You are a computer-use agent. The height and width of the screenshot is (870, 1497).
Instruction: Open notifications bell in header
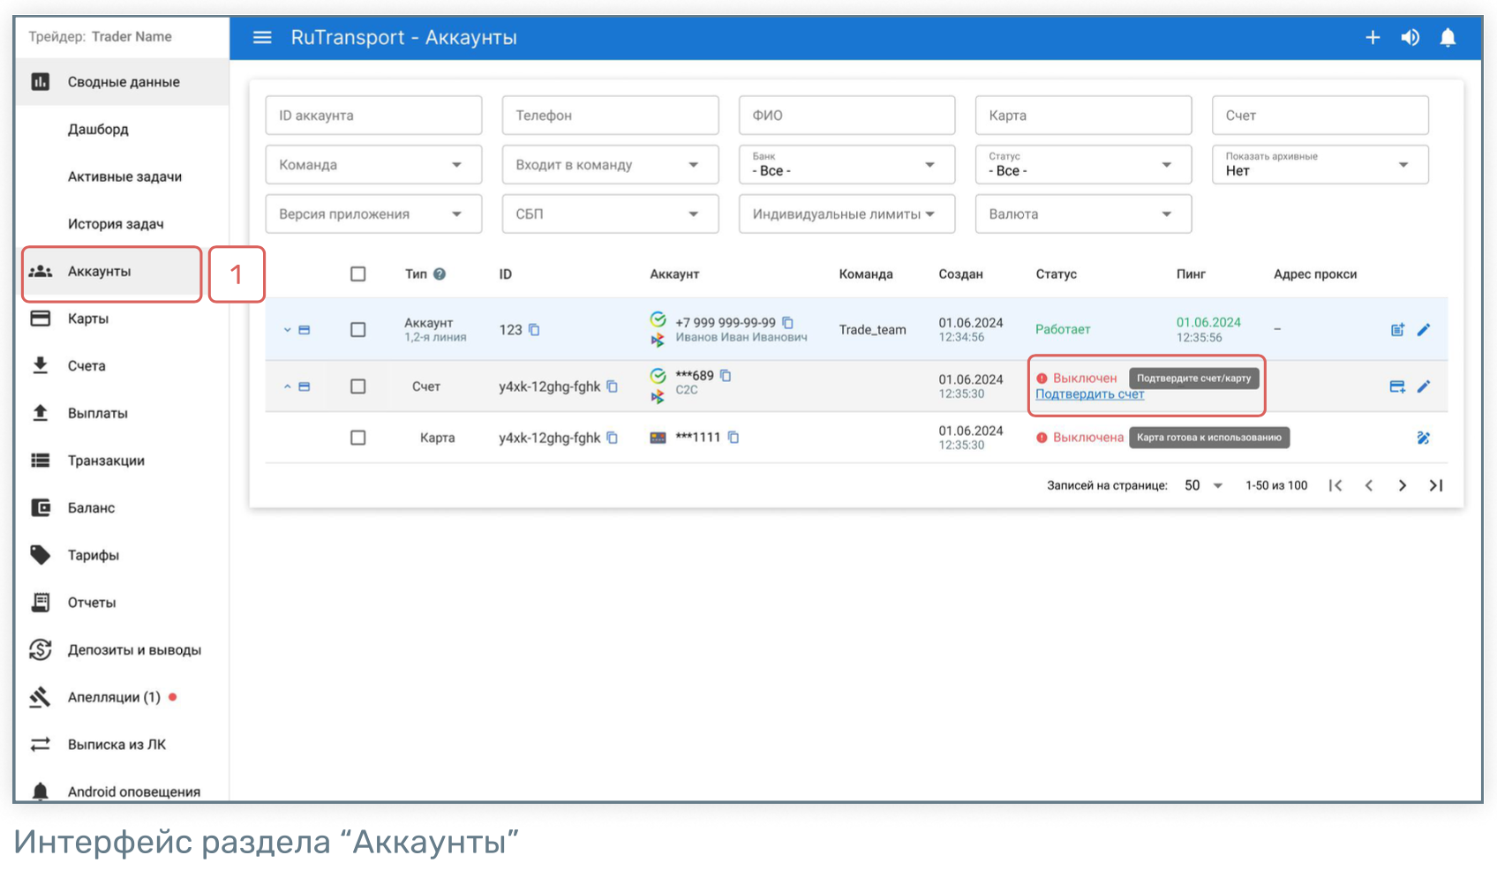click(x=1448, y=37)
